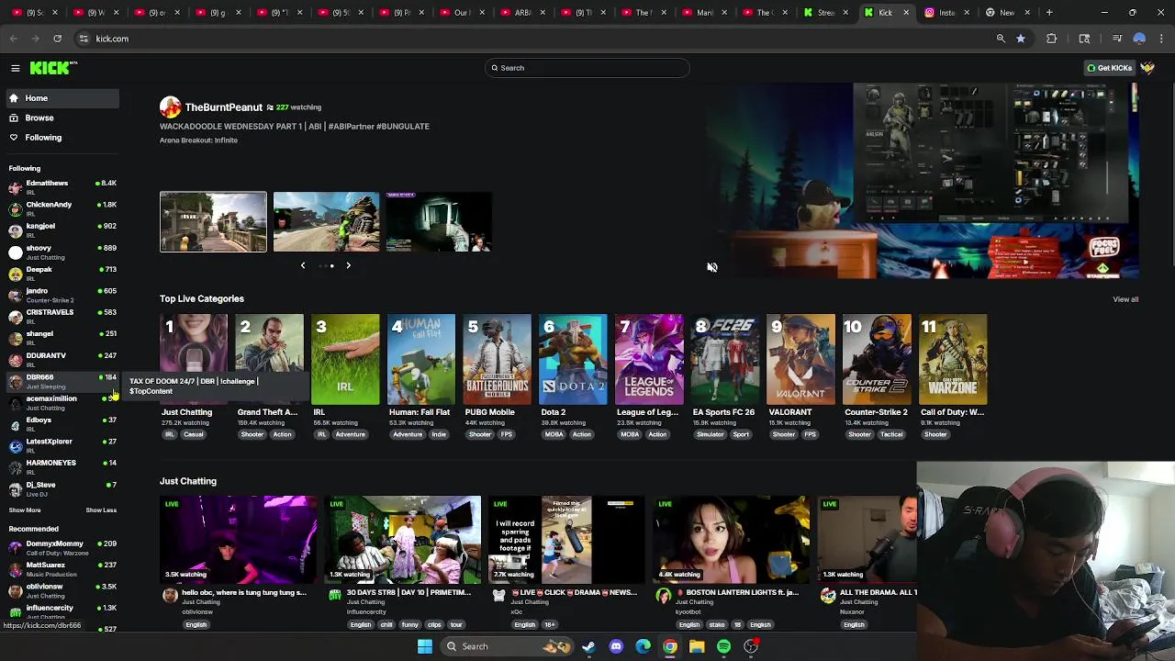This screenshot has height=661, width=1175.
Task: Open the VALORANT category card
Action: (x=800, y=360)
